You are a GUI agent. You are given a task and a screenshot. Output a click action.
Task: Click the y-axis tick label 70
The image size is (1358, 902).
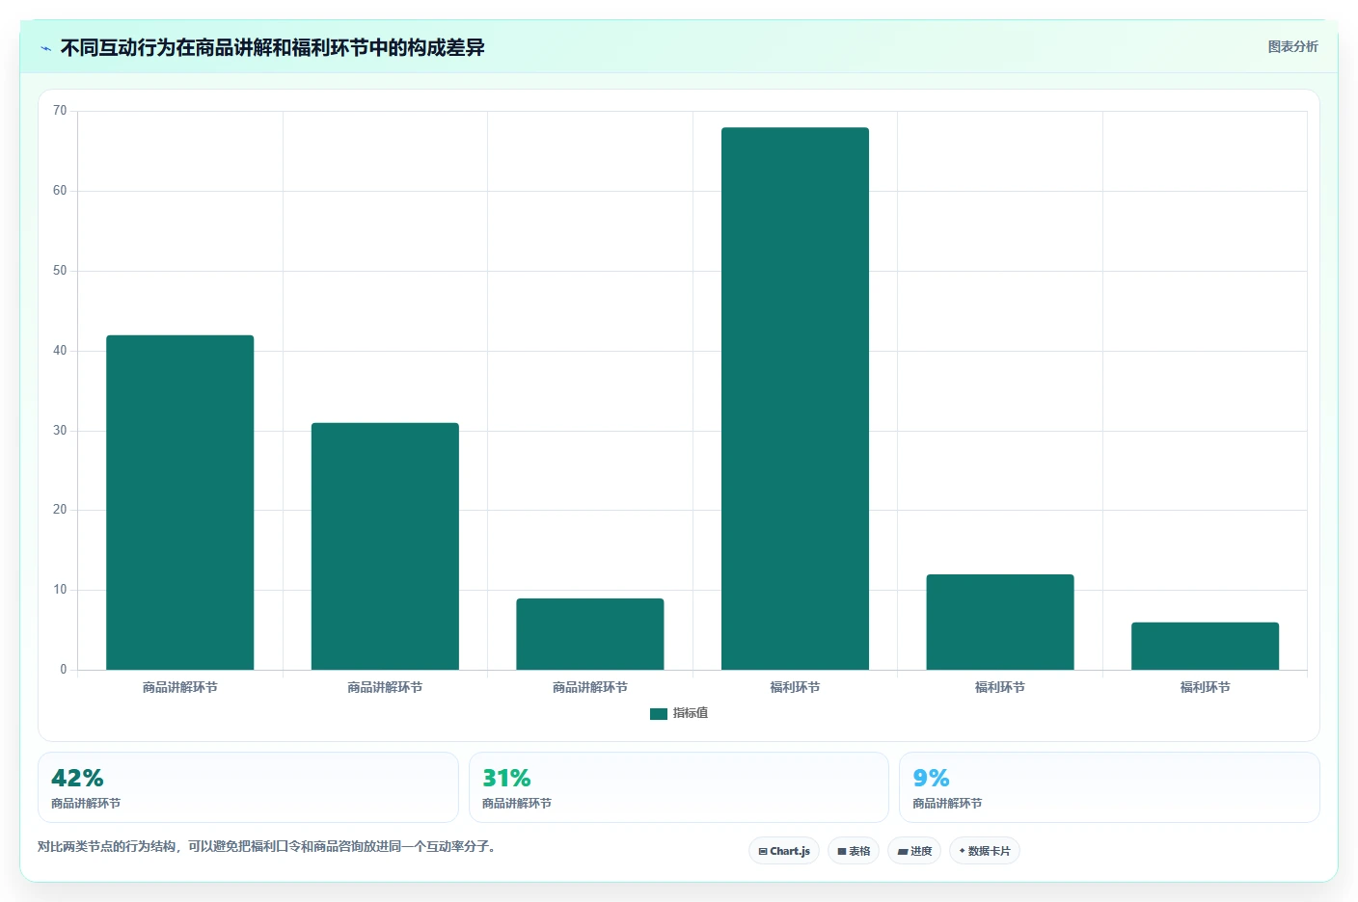[x=60, y=111]
